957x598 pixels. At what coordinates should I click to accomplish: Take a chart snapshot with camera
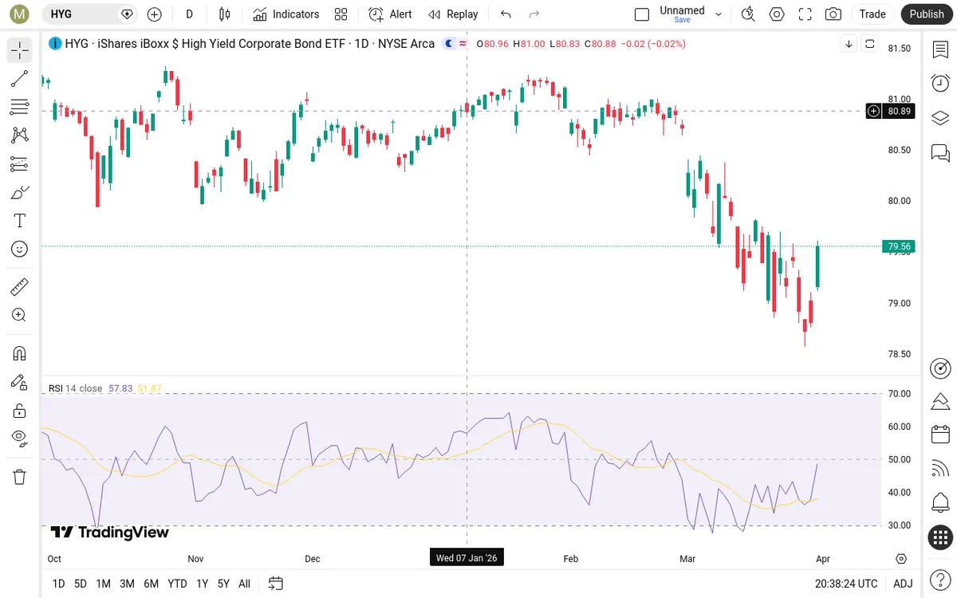coord(833,14)
